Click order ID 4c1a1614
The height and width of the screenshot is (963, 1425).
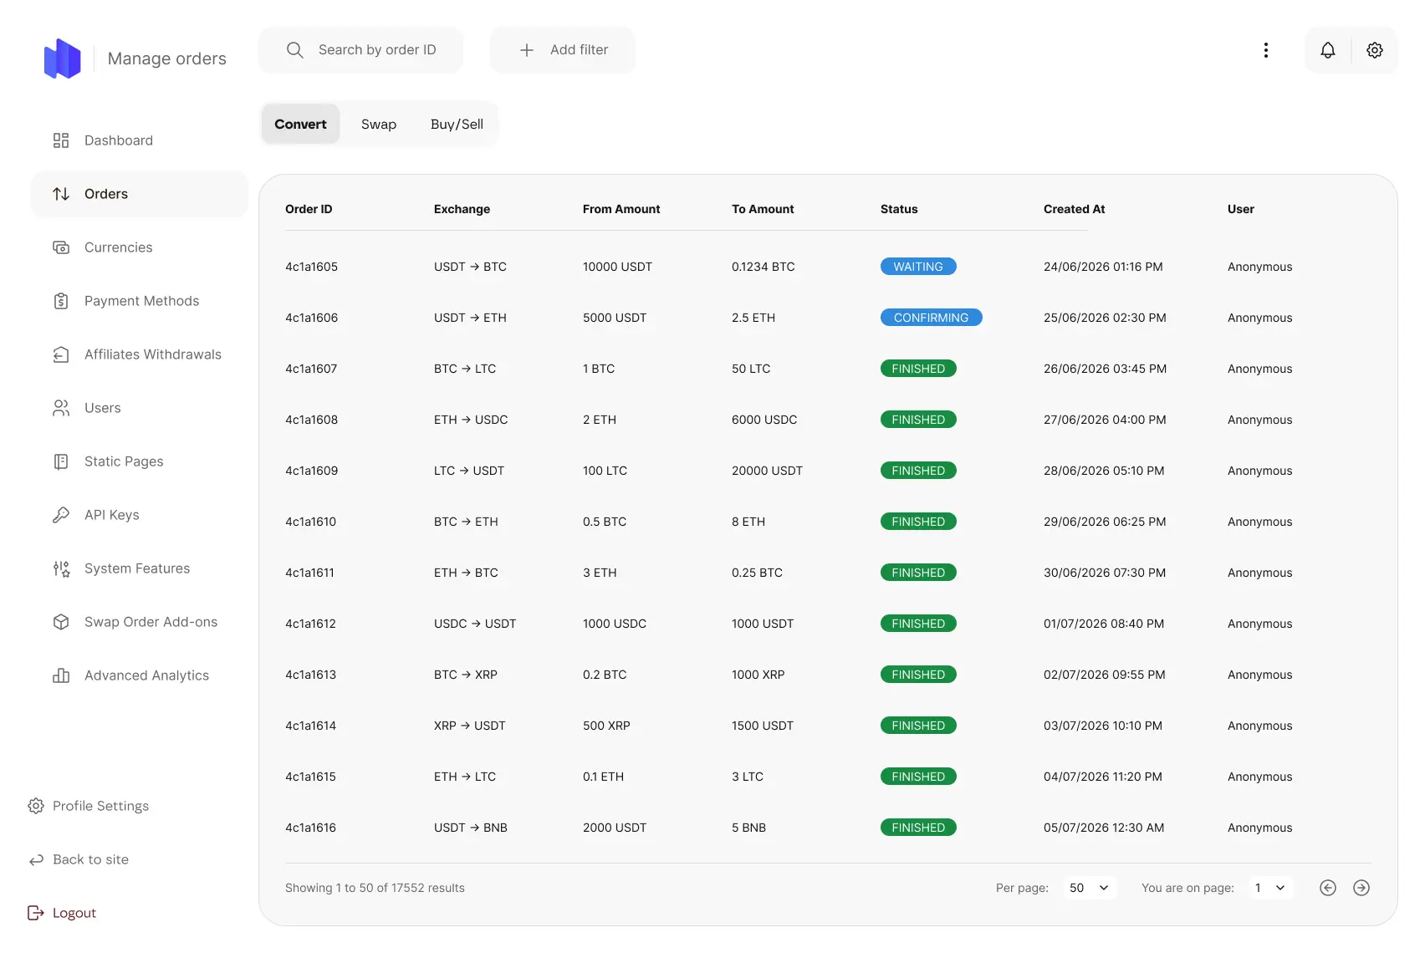pyautogui.click(x=310, y=726)
